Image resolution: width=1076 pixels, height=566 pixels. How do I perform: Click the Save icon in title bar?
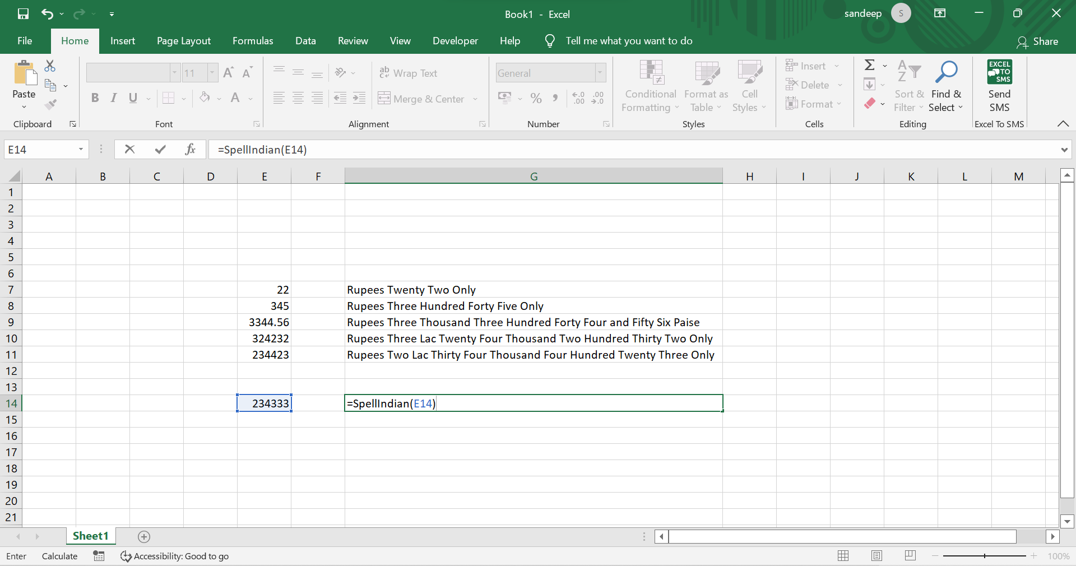[x=23, y=14]
